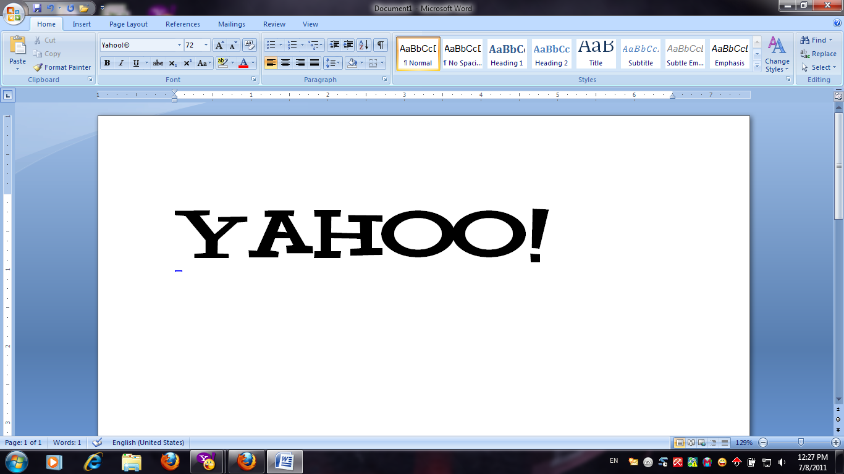Shrink font size
The image size is (844, 474).
[x=233, y=45]
